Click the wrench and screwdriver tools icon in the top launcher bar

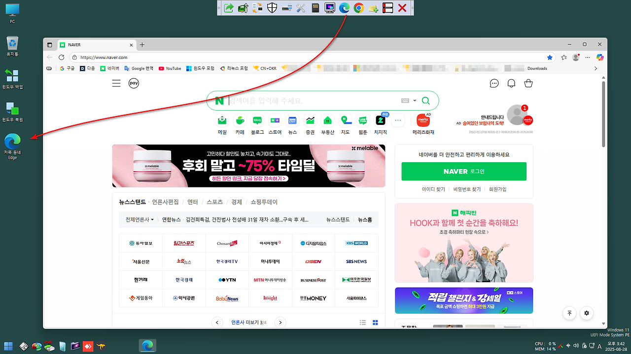tap(301, 8)
